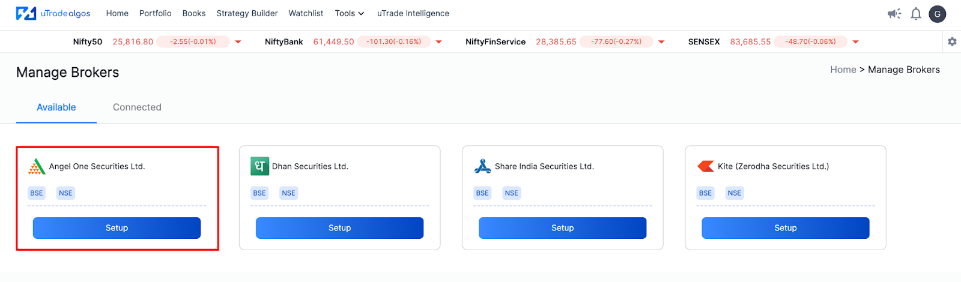Click NiftyFinService value 28,385.65
This screenshot has width=961, height=282.
tap(556, 42)
